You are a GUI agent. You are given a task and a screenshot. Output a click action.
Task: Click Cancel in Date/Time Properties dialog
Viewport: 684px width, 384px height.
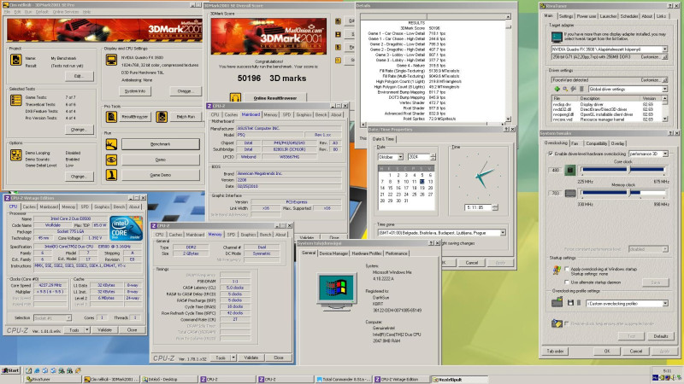(472, 263)
